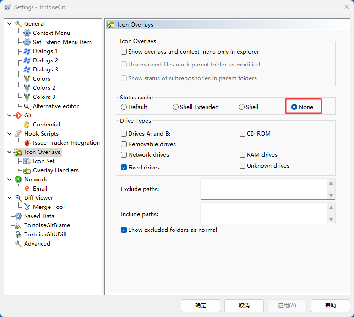Screen dimensions: 354x317
Task: Click the Diff Viewer magnifier icon
Action: [18, 198]
